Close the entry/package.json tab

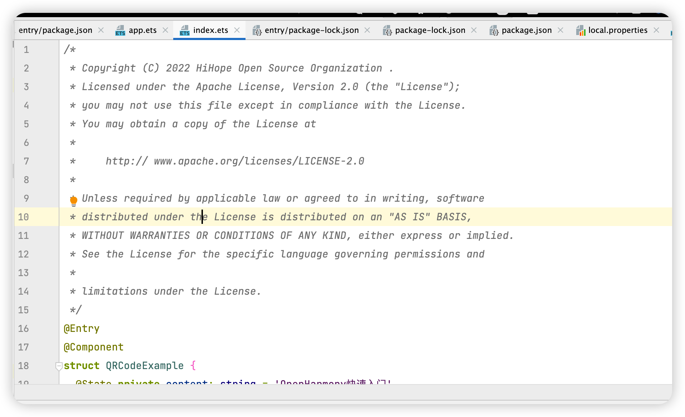pyautogui.click(x=101, y=30)
